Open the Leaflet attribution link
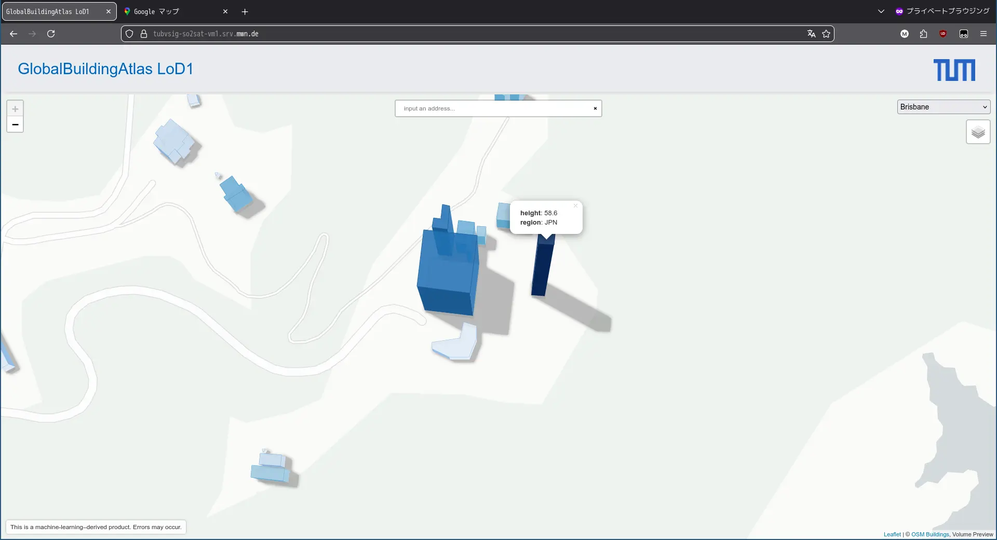Screen dimensions: 997x540 pyautogui.click(x=892, y=534)
